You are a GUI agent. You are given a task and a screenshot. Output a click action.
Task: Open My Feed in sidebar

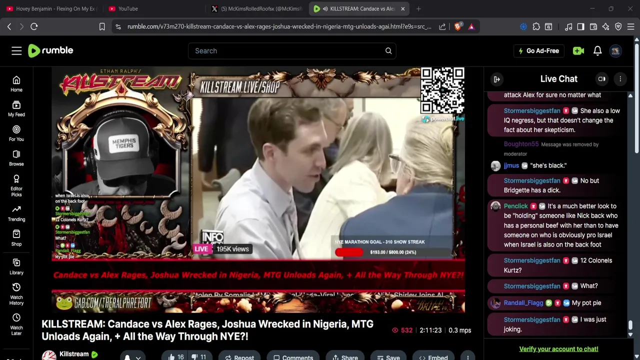pos(16,108)
